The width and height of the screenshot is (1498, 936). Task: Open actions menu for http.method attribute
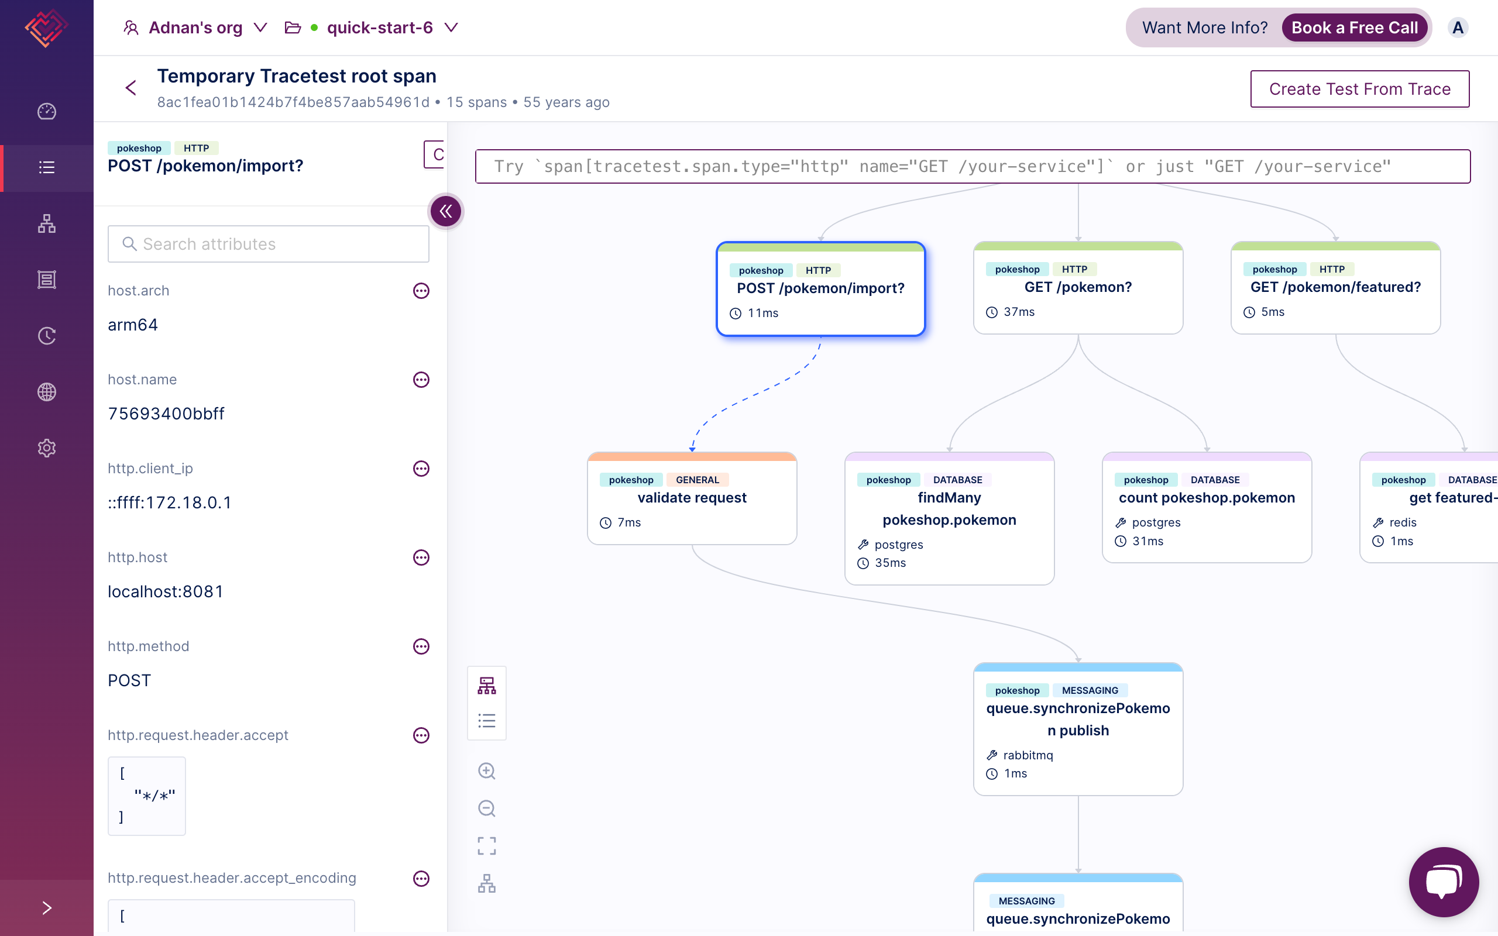click(x=421, y=646)
